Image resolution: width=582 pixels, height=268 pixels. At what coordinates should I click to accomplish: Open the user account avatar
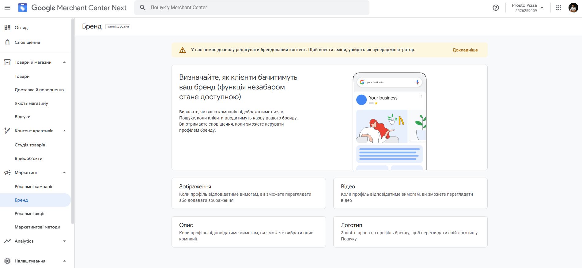[573, 8]
